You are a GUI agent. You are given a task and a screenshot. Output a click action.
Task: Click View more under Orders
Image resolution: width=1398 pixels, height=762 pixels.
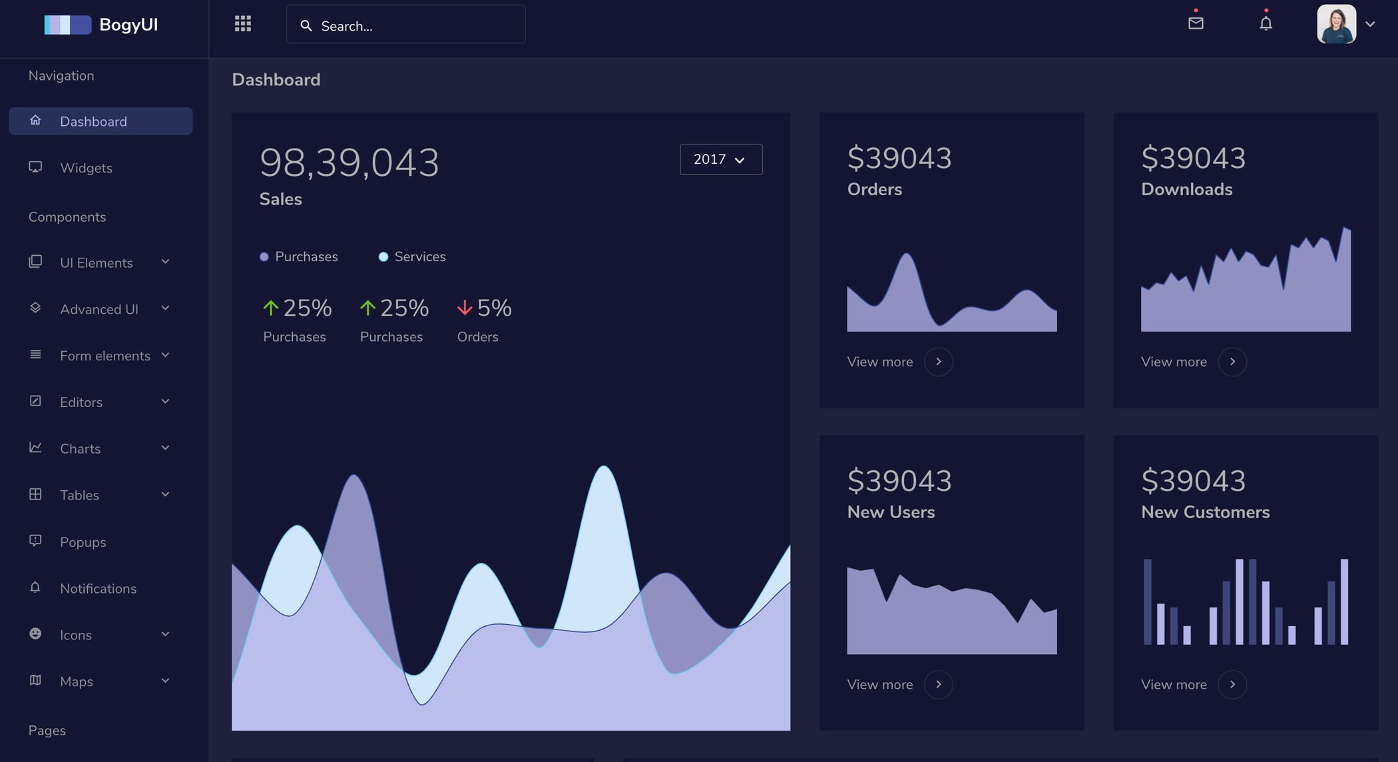(879, 362)
